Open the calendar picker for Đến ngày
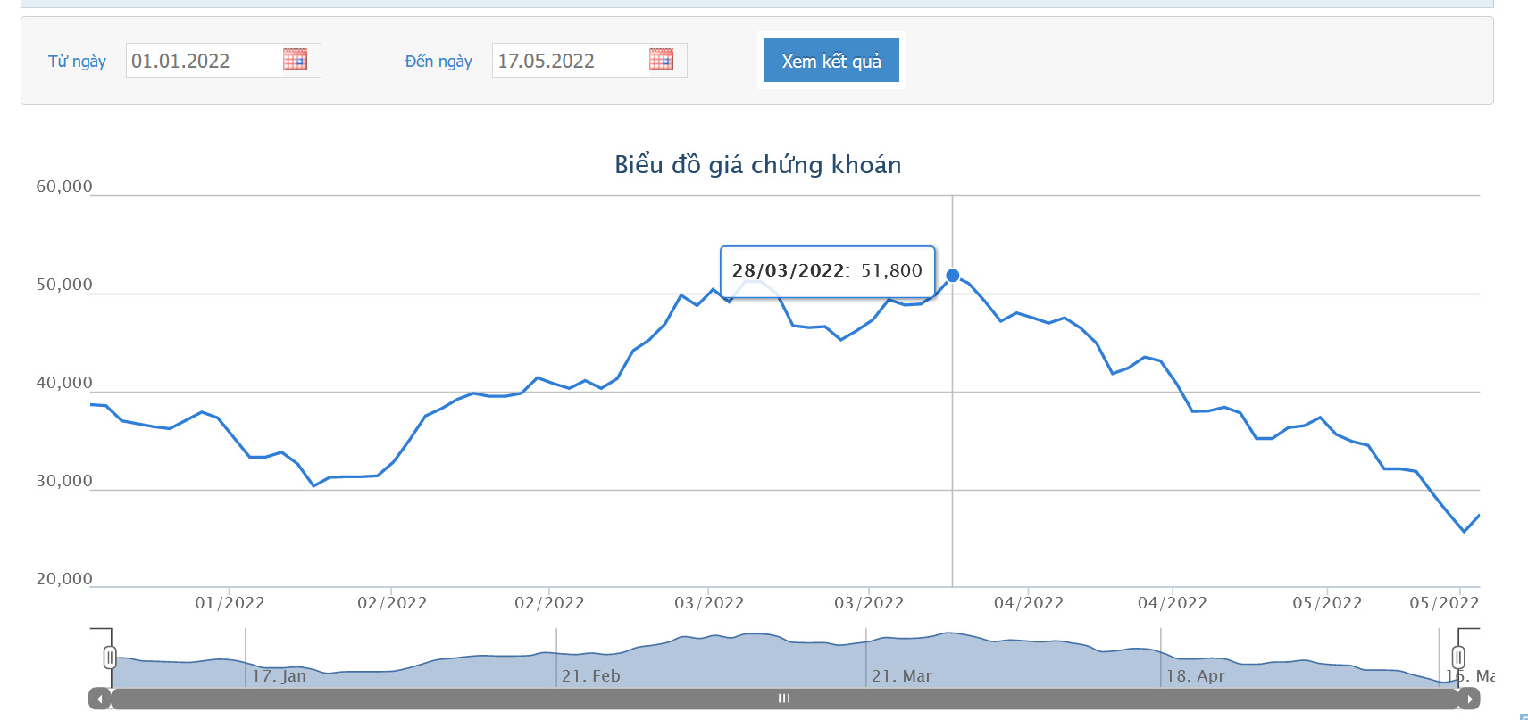 (661, 60)
